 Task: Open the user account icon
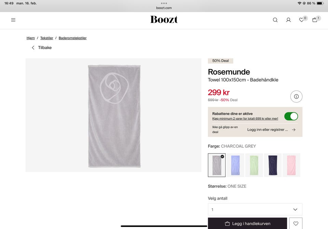click(288, 20)
